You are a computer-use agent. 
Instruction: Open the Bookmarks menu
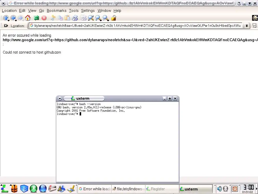pyautogui.click(x=56, y=11)
